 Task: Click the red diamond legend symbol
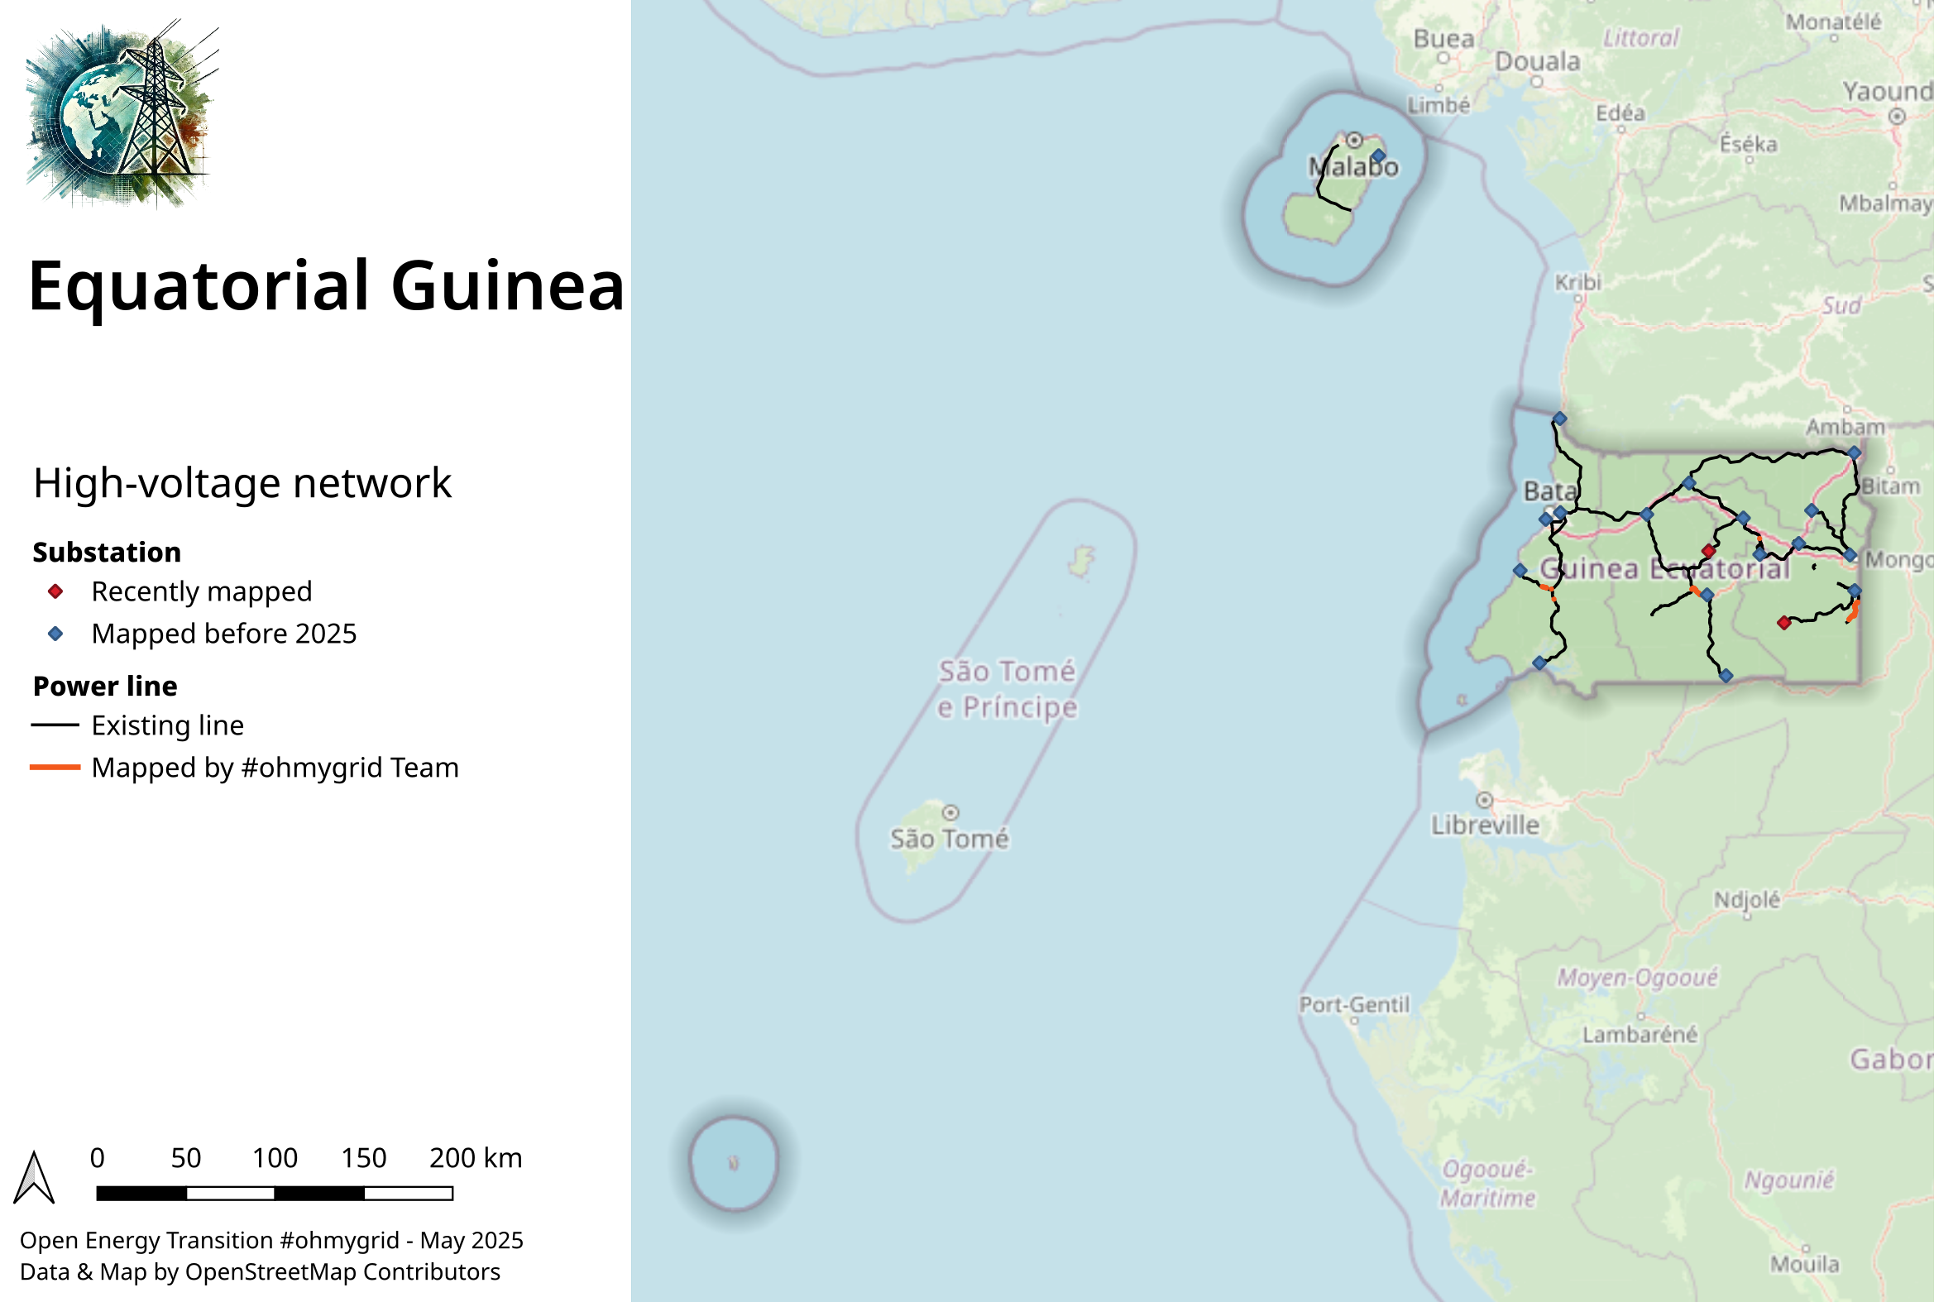[x=55, y=591]
